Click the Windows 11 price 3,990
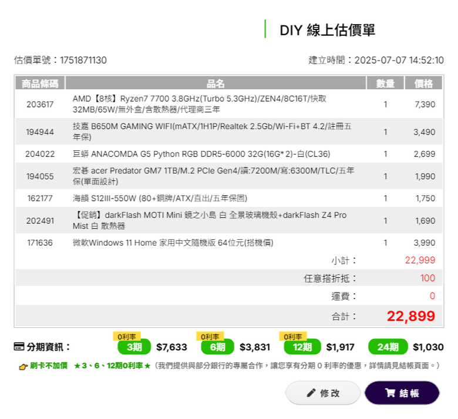 pyautogui.click(x=425, y=243)
